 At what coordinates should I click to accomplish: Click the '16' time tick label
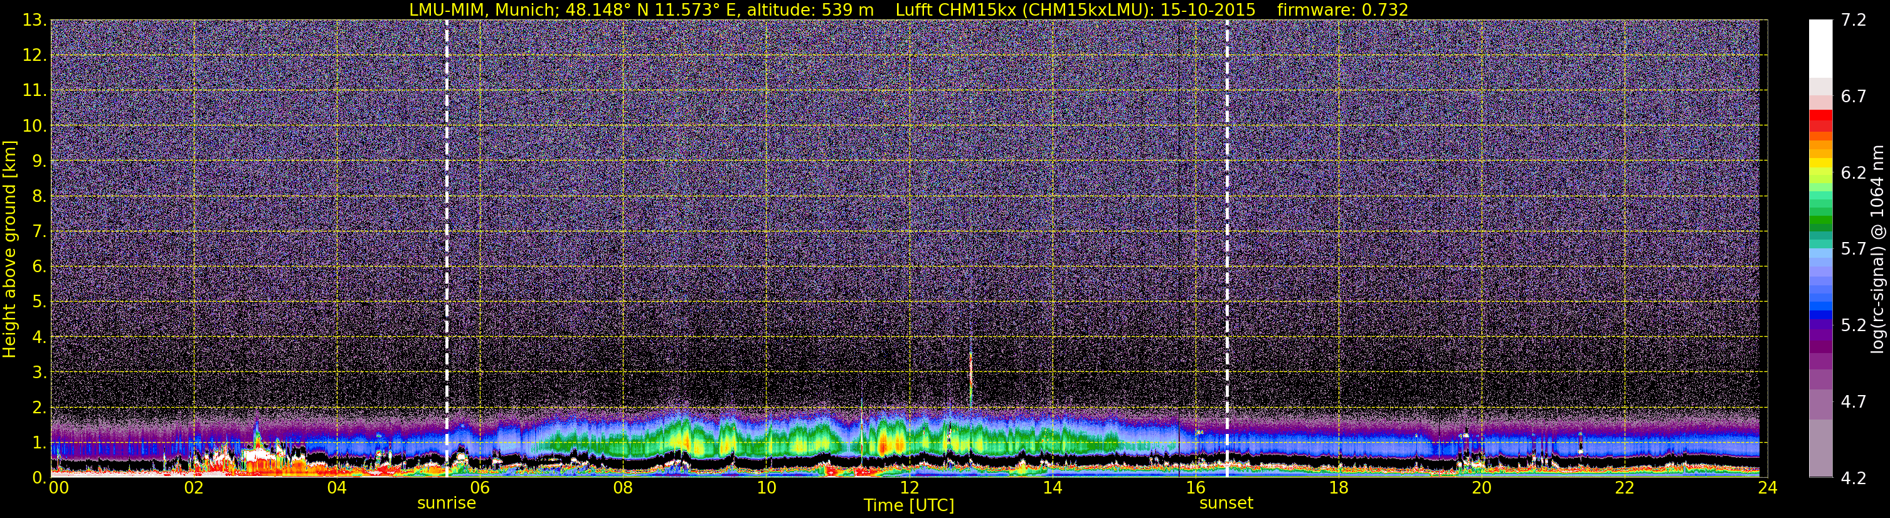click(1195, 488)
